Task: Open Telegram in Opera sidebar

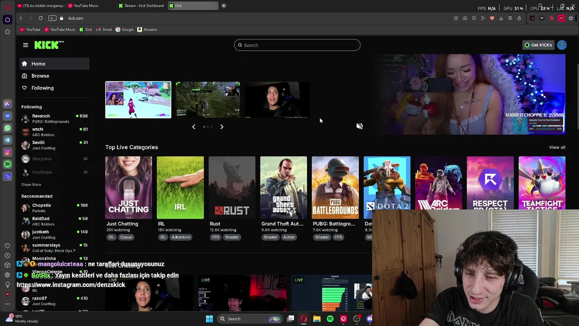Action: [7, 140]
